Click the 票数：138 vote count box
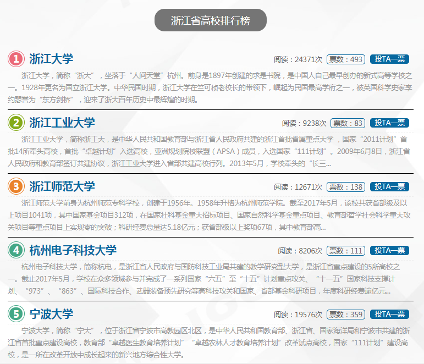 tap(346, 187)
